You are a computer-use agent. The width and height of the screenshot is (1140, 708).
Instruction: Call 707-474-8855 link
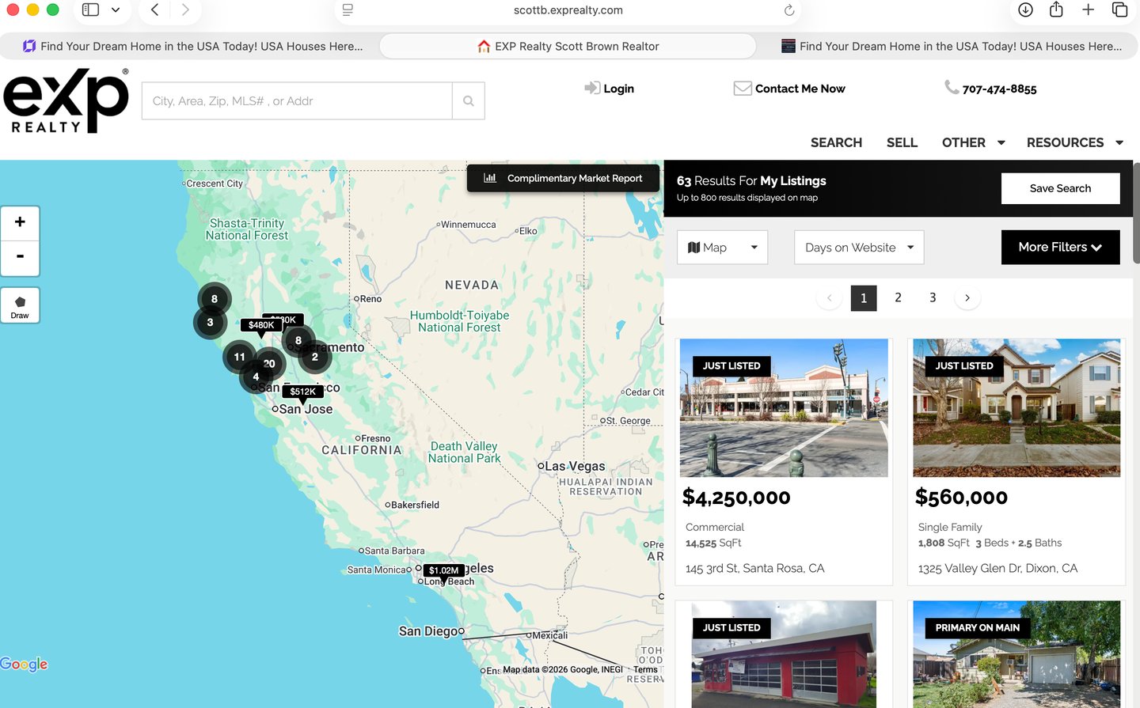pyautogui.click(x=999, y=89)
